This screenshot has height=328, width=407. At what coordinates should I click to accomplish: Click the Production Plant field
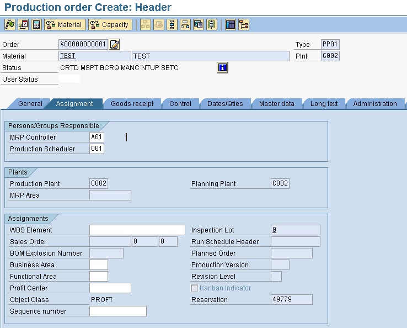tap(99, 183)
